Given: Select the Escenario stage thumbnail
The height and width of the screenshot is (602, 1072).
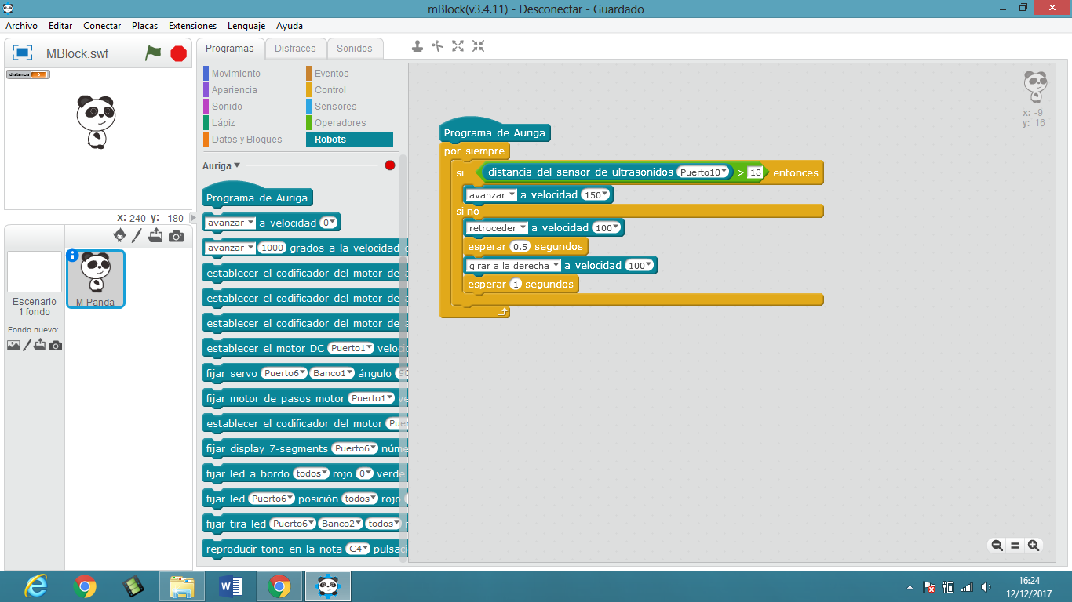Looking at the screenshot, I should tap(35, 271).
